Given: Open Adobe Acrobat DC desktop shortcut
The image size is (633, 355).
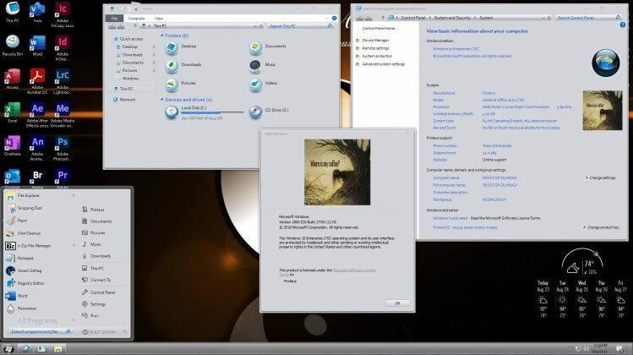Looking at the screenshot, I should pos(37,81).
